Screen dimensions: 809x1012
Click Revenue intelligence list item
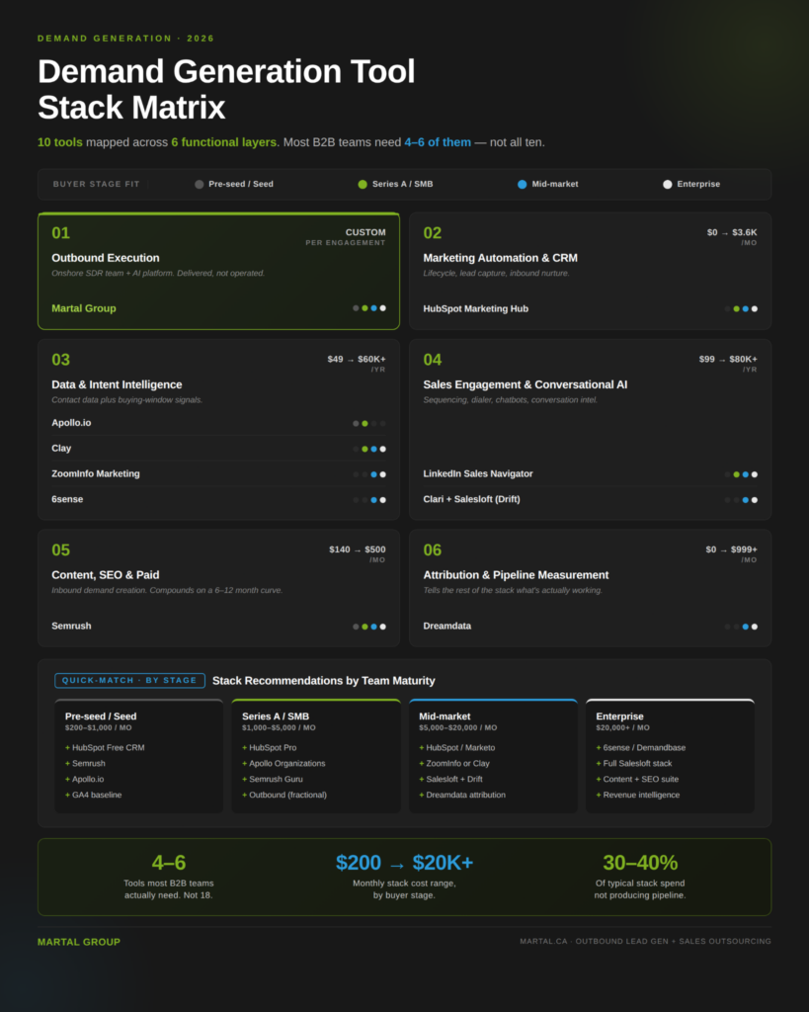(x=637, y=796)
